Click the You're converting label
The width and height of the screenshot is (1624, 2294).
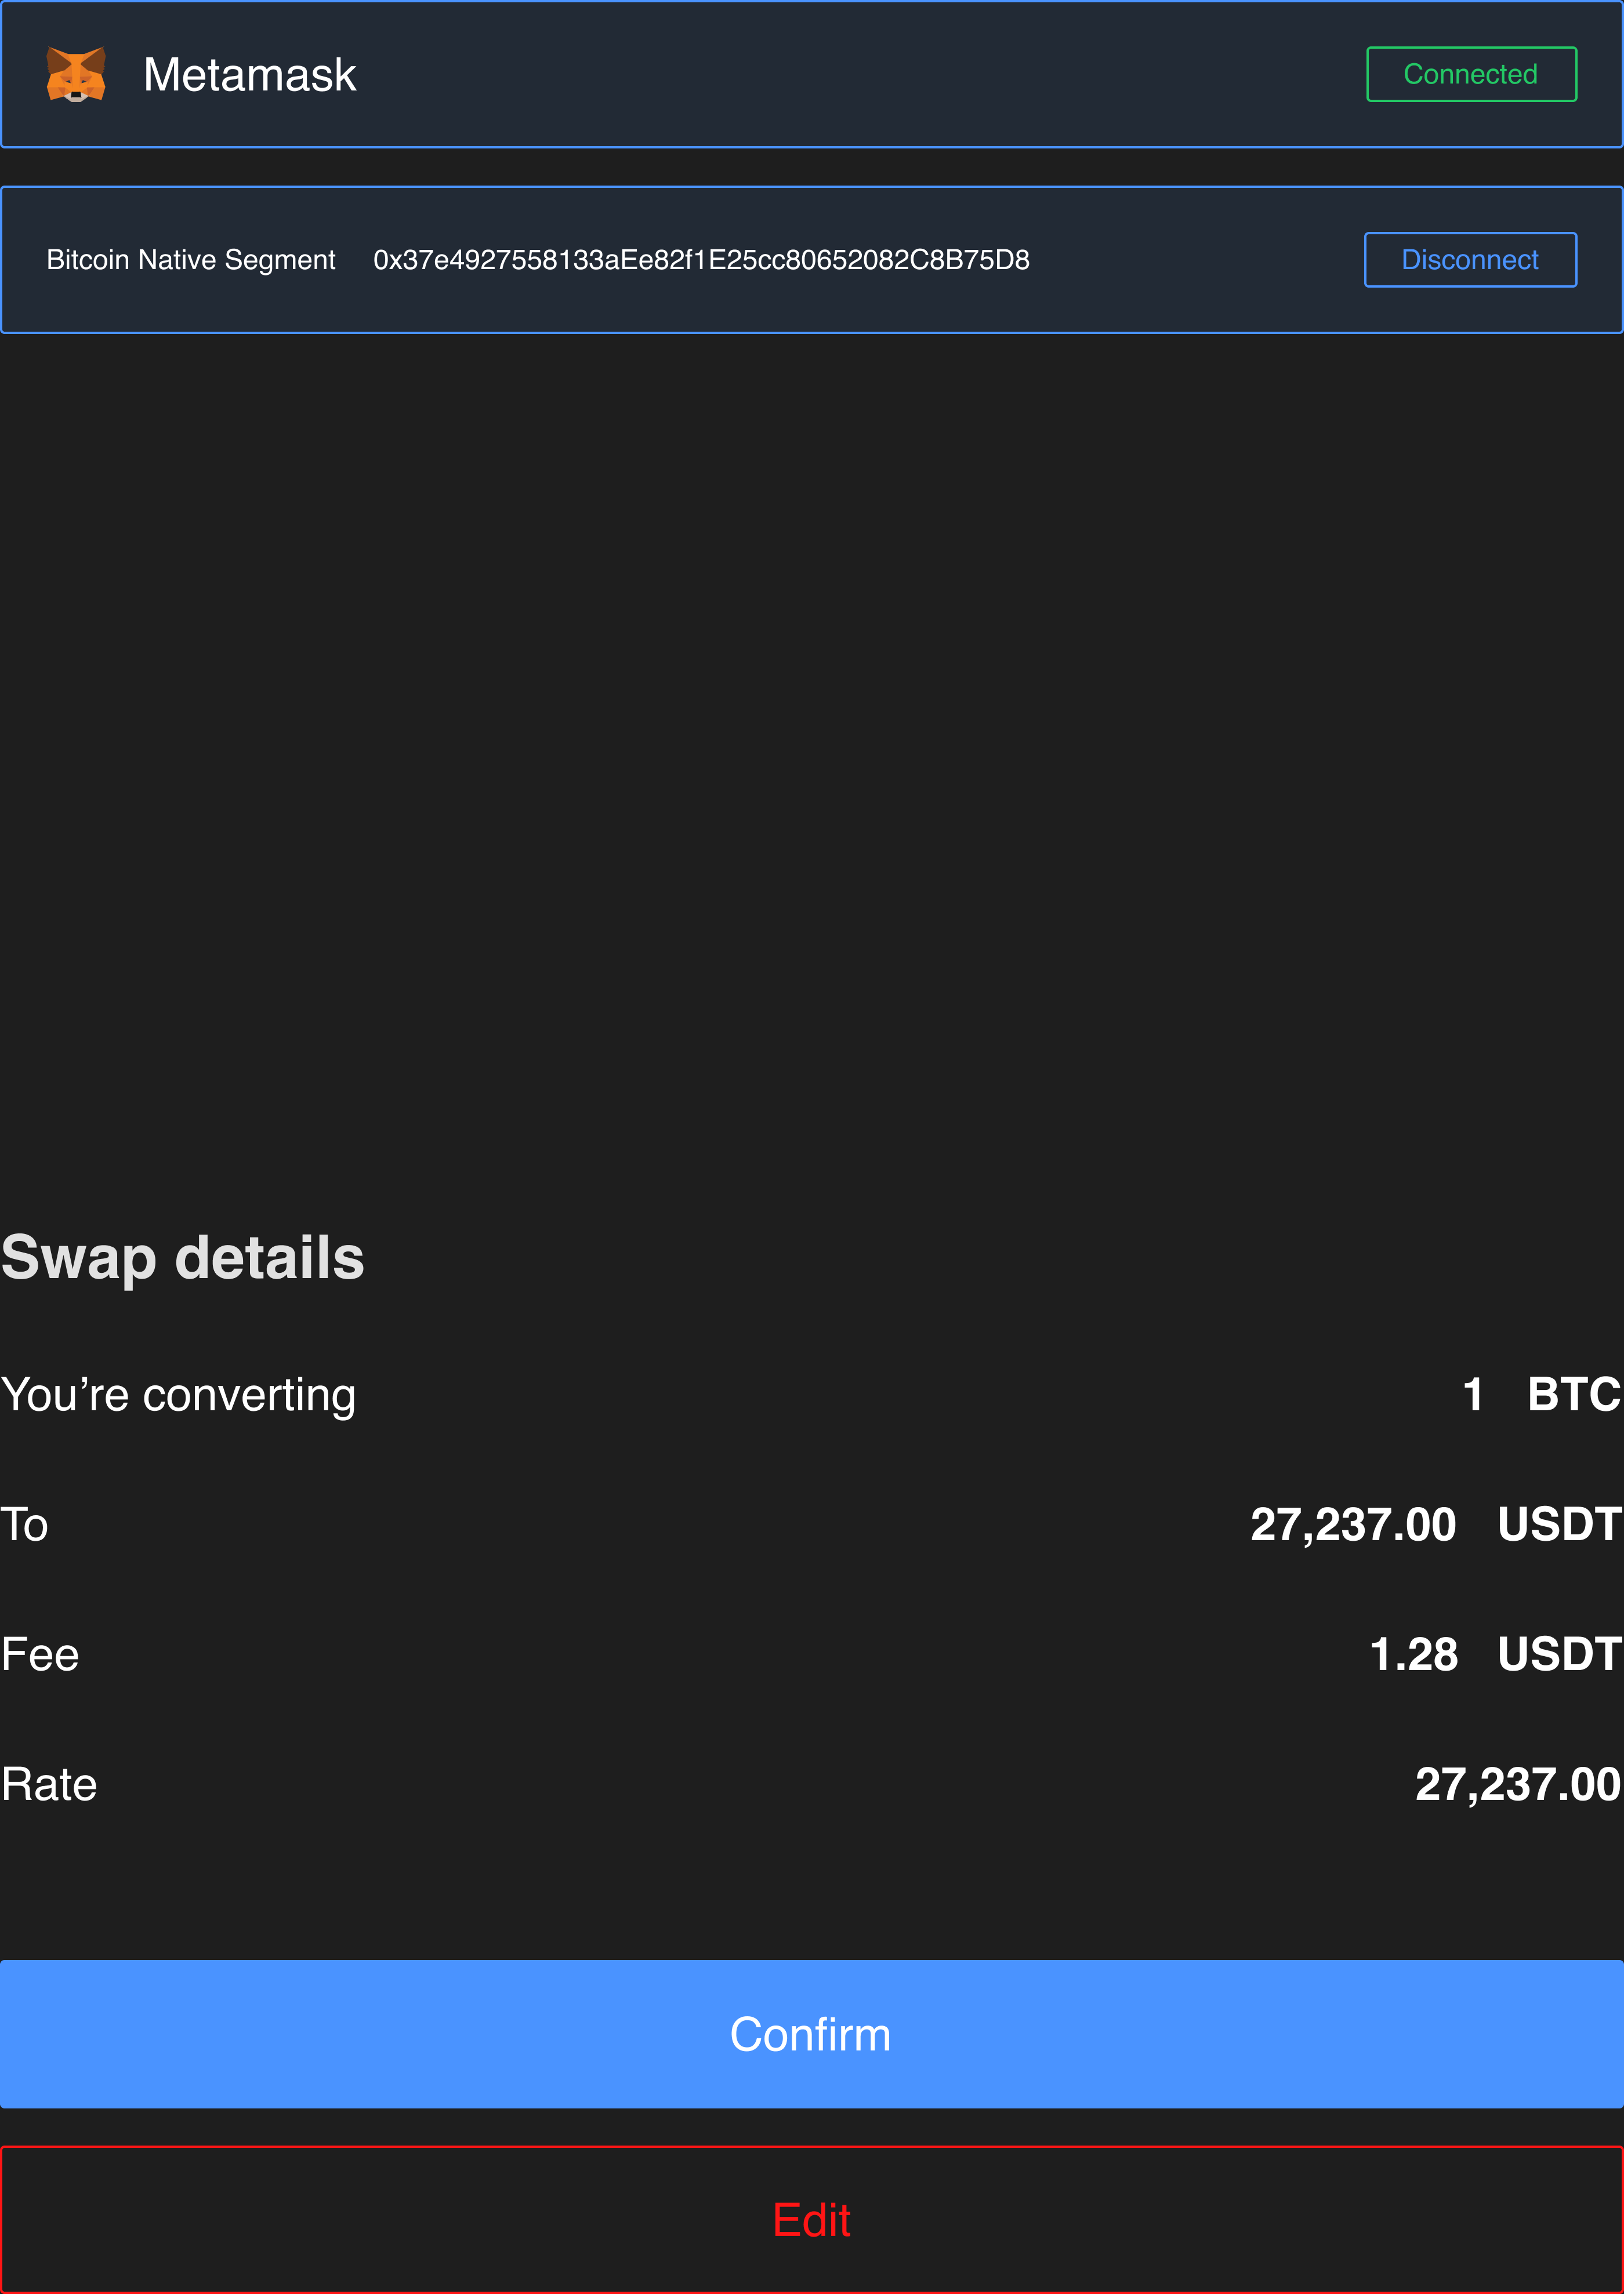(179, 1395)
